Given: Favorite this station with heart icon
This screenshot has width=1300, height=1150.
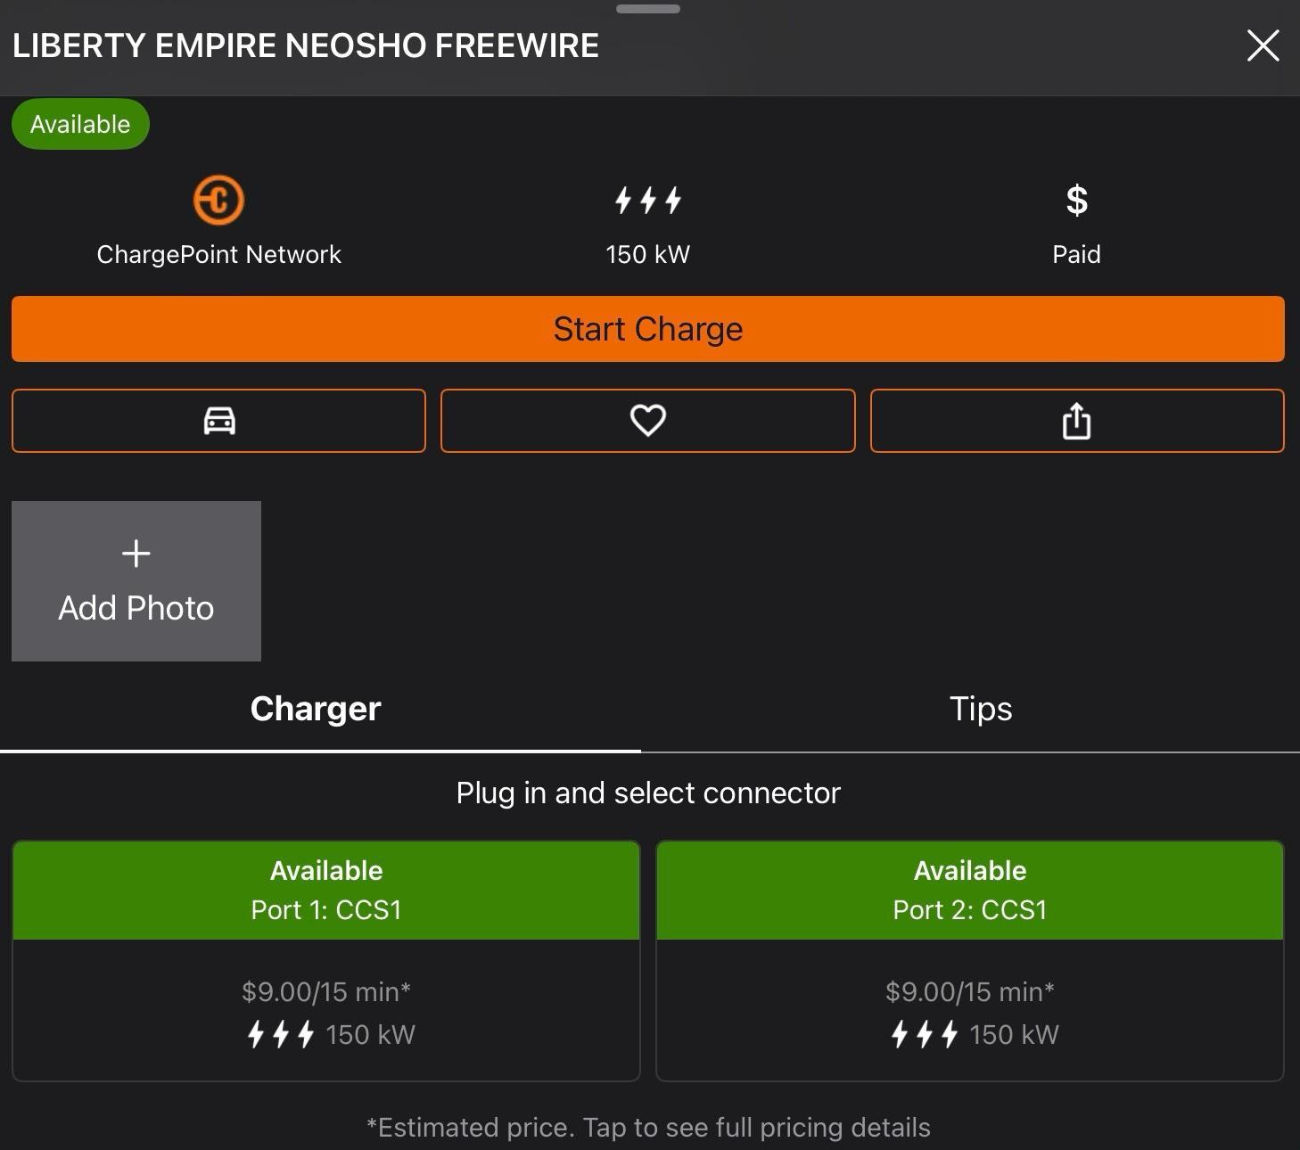Looking at the screenshot, I should pyautogui.click(x=648, y=421).
